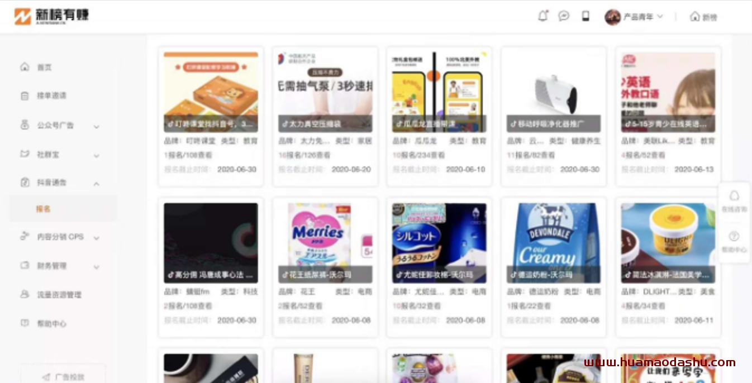The width and height of the screenshot is (752, 383).
Task: Click the Douyin icon on 德运奶粉 caption
Action: coord(513,275)
